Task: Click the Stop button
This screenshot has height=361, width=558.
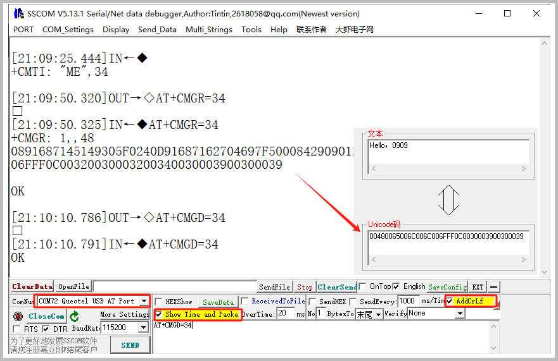Action: pos(305,287)
